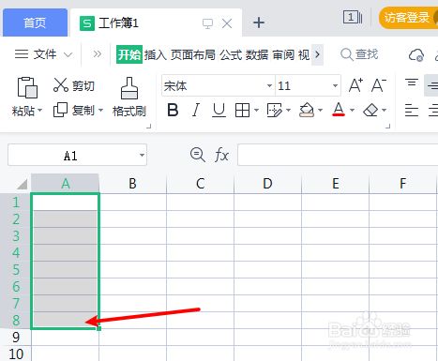Viewport: 438px width, 361px height.
Task: Apply the fill color bucket
Action: [307, 110]
